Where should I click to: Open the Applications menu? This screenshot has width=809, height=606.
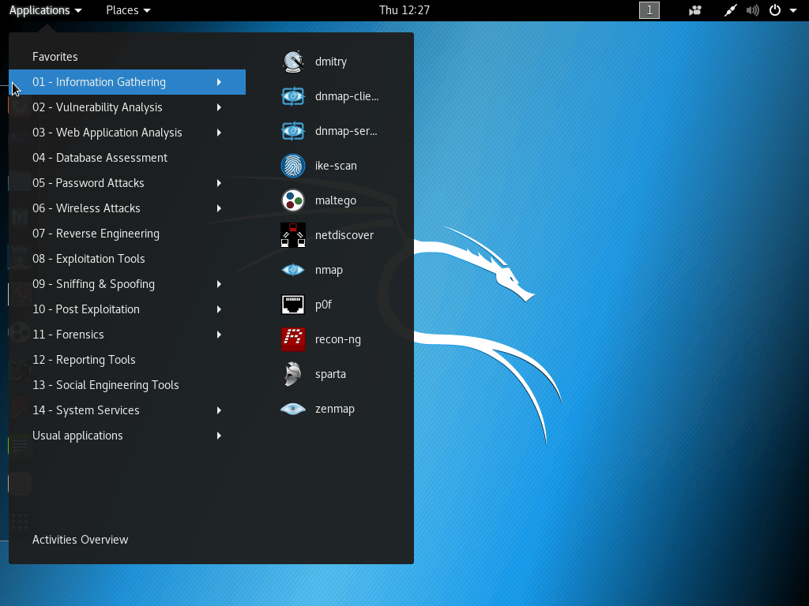(45, 10)
